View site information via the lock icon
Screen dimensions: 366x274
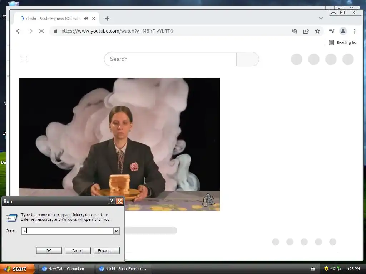point(55,31)
